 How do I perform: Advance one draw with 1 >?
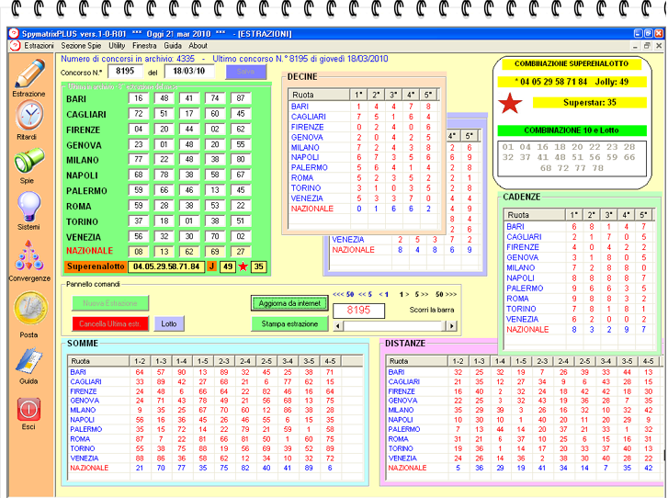point(404,294)
